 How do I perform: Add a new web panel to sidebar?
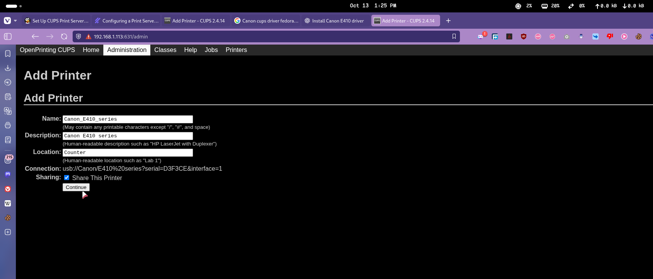(x=8, y=232)
